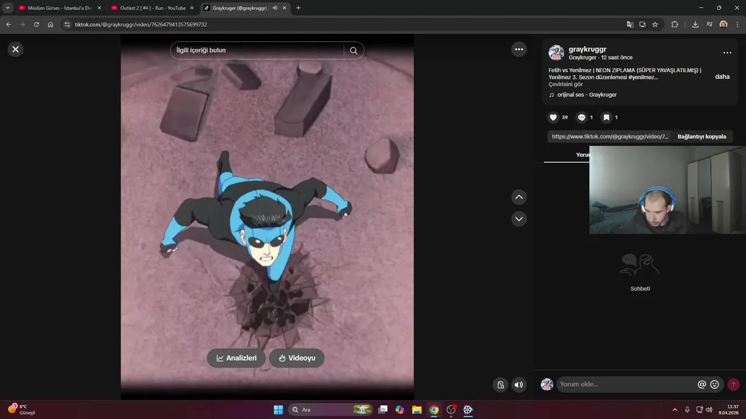This screenshot has height=419, width=746.
Task: Switch to the Outlast 2 YouTube tab
Action: point(153,8)
